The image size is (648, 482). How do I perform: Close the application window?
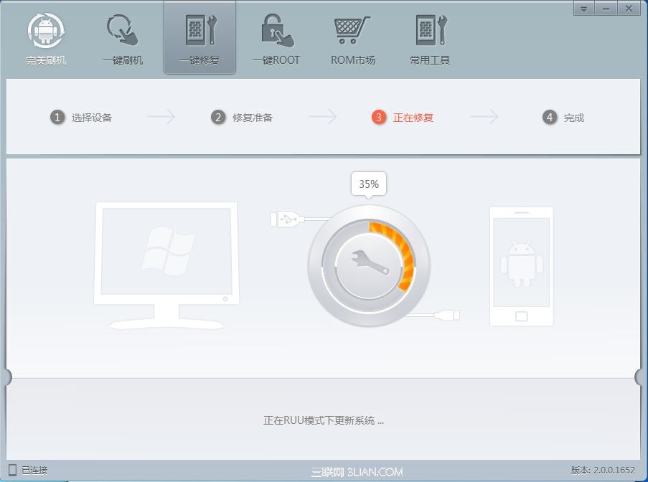pyautogui.click(x=629, y=9)
